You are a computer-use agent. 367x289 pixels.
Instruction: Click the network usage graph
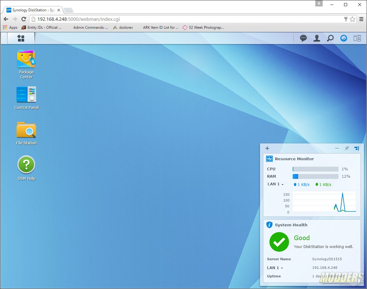coord(324,202)
